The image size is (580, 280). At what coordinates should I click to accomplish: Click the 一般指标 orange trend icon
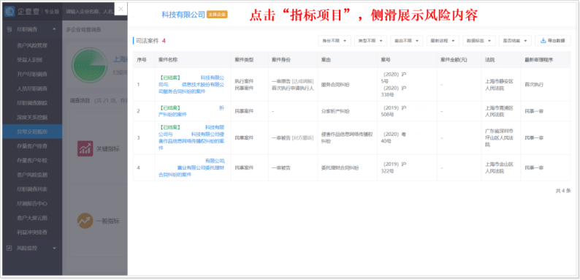coord(85,221)
